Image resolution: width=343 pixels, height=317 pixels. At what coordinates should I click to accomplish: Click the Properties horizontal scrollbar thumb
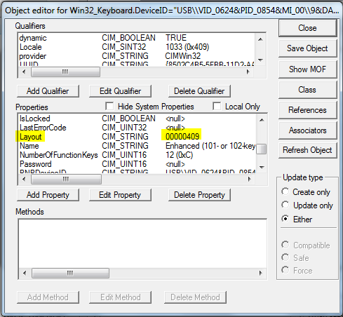(66, 180)
